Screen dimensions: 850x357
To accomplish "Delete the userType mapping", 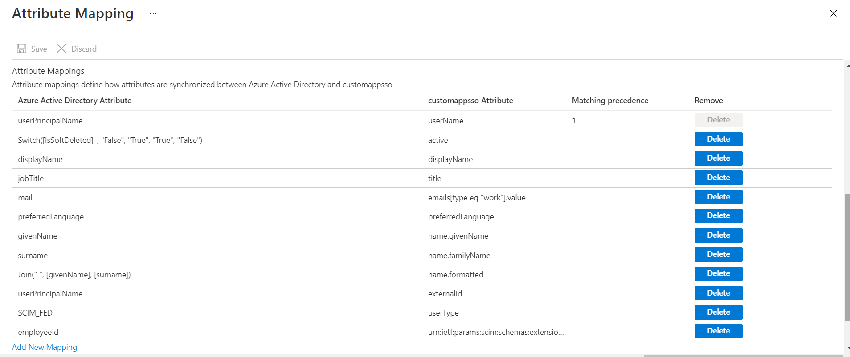I will click(718, 312).
